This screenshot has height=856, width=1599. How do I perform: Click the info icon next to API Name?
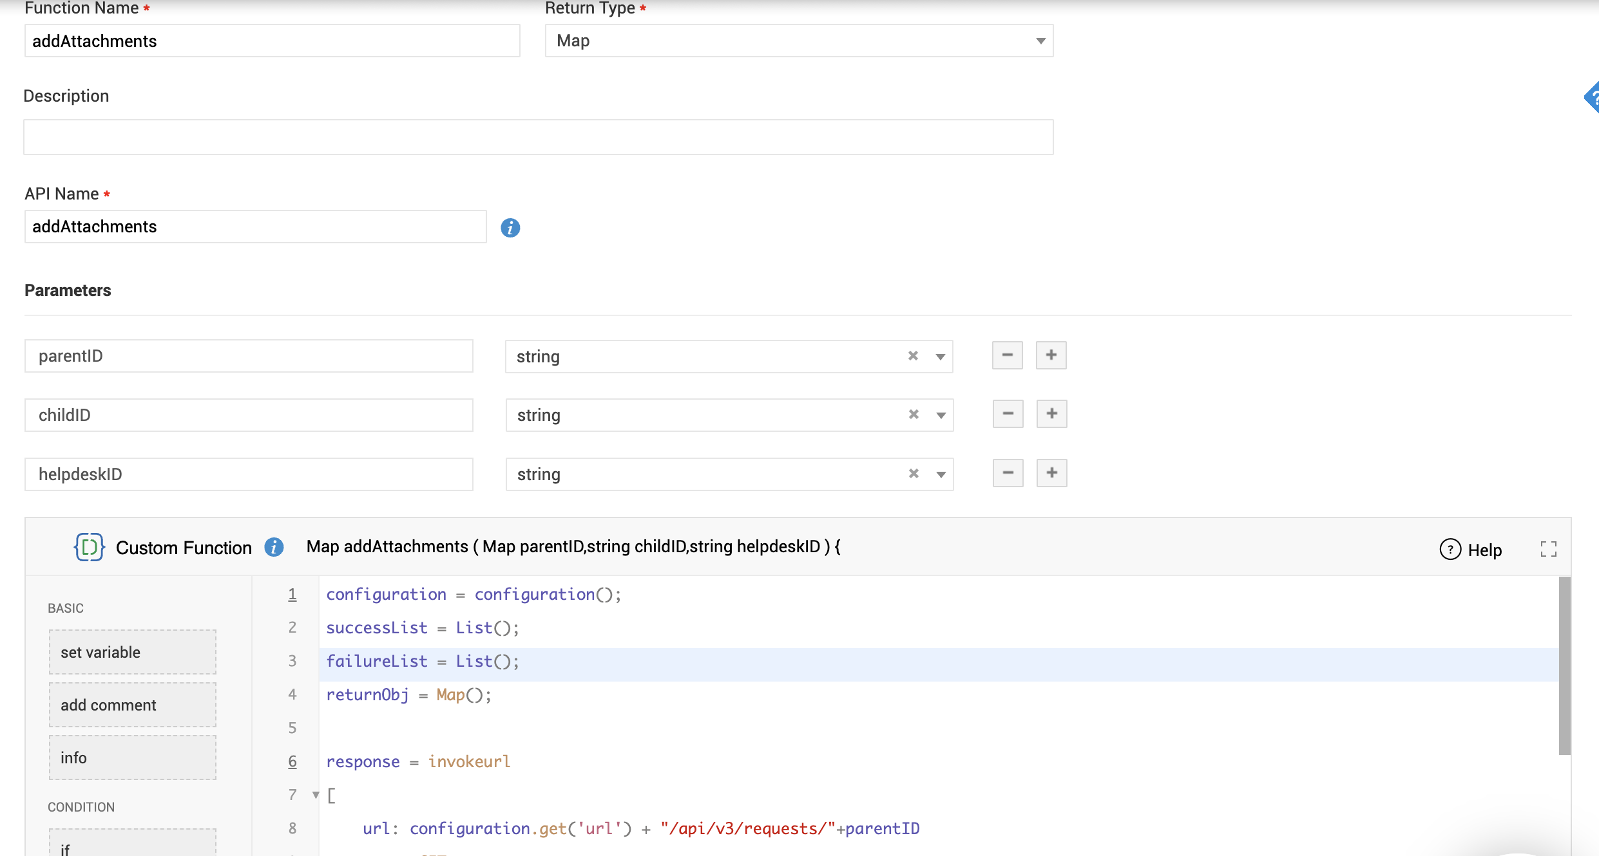pyautogui.click(x=510, y=228)
